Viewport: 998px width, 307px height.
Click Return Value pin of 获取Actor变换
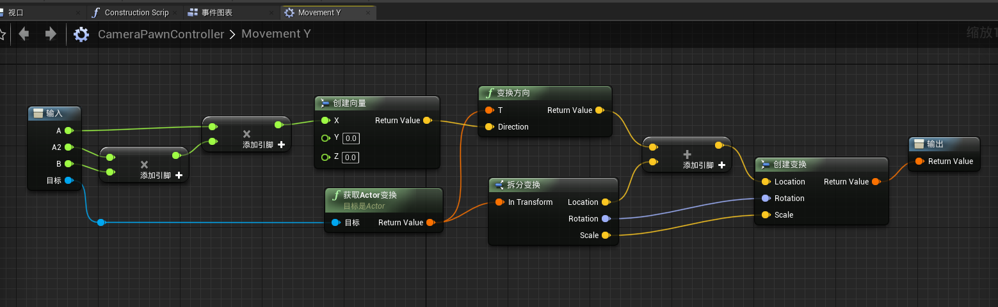[x=431, y=222]
